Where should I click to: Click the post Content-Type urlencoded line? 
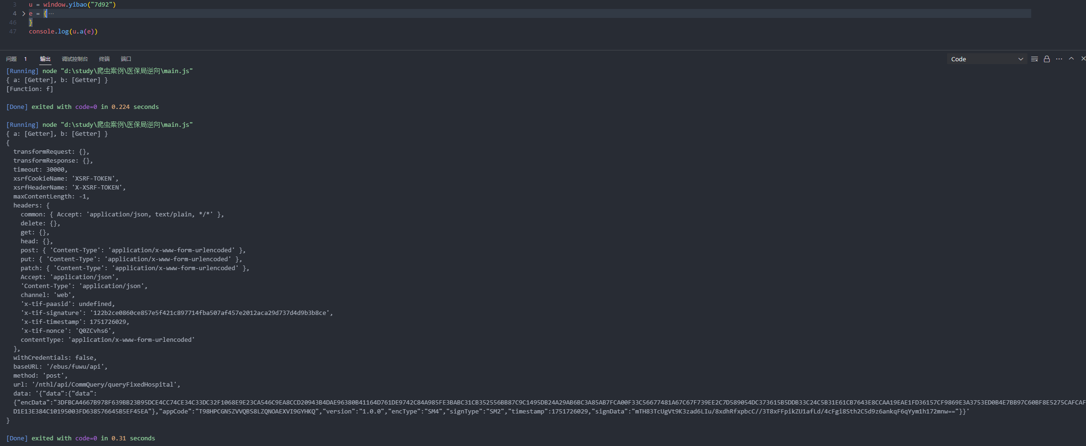point(133,250)
